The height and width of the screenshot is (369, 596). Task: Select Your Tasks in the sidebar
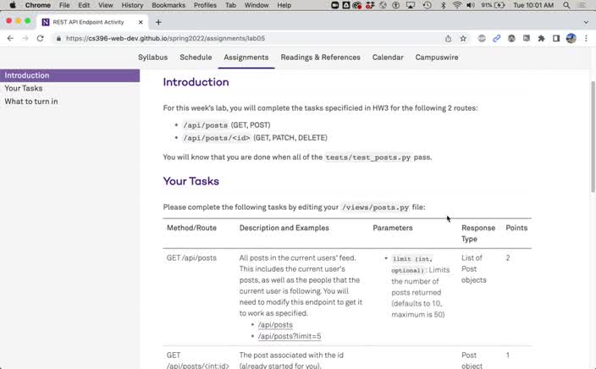24,88
